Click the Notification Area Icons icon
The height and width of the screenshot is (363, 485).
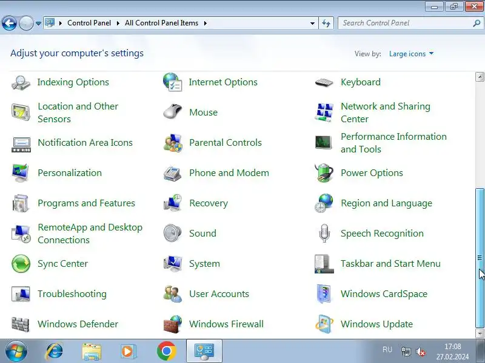click(21, 144)
